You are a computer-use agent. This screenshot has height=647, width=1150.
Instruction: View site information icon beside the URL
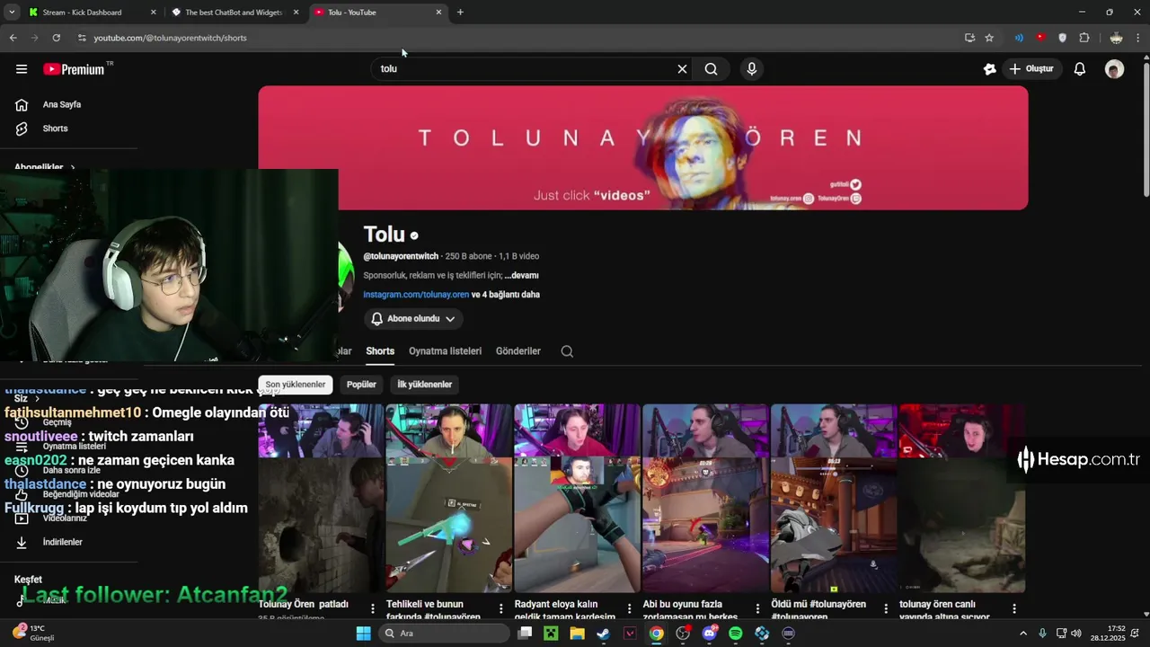coord(82,38)
